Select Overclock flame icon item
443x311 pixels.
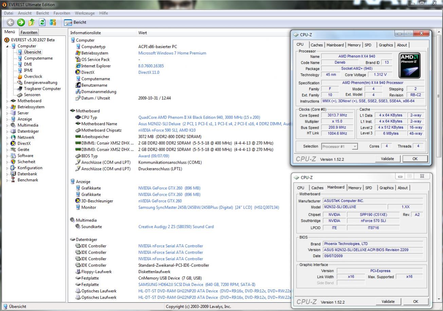20,77
